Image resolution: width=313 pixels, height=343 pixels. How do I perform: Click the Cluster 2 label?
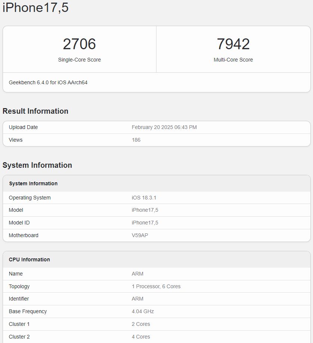(x=19, y=337)
